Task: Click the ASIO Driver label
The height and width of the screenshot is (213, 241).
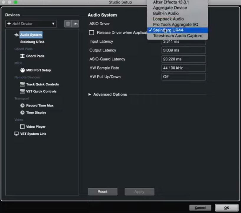Action: [x=100, y=24]
